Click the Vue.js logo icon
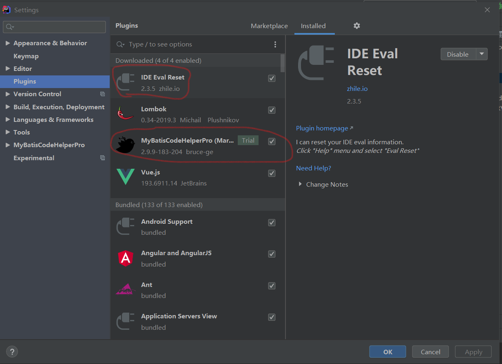The image size is (502, 364). coord(125,177)
